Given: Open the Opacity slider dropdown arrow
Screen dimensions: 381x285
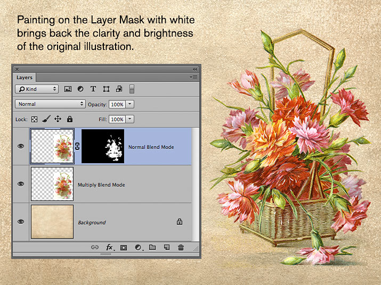Looking at the screenshot, I should click(130, 104).
